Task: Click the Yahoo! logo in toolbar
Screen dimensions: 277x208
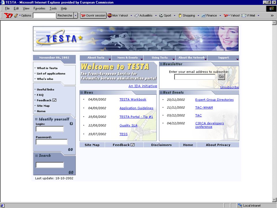Action: 8,15
